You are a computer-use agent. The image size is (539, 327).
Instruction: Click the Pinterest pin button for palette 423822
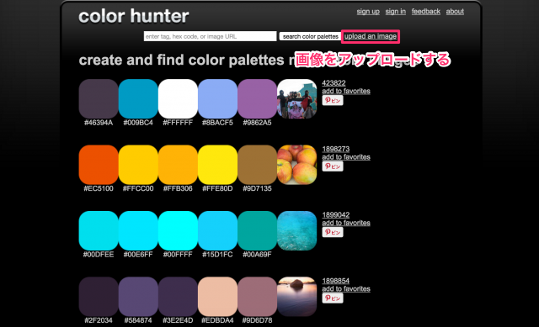pyautogui.click(x=333, y=100)
